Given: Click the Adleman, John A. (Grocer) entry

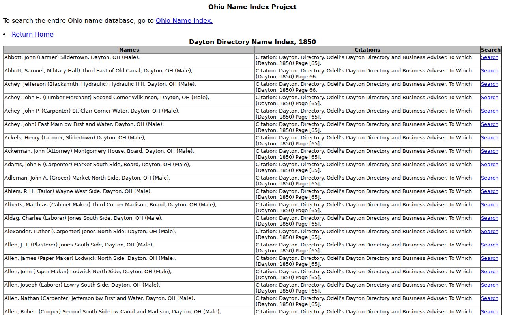Looking at the screenshot, I should [x=129, y=181].
